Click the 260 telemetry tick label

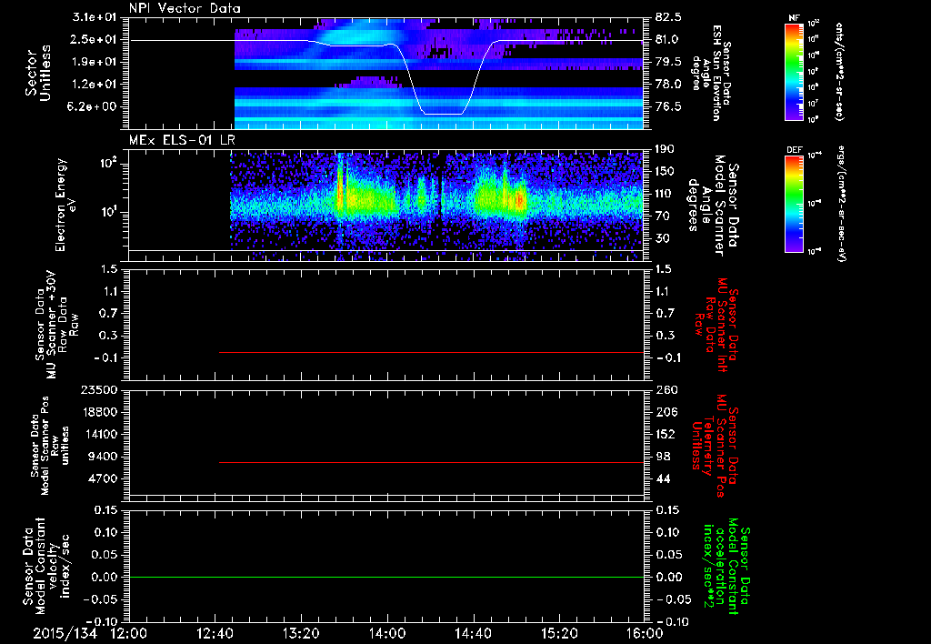[x=665, y=390]
